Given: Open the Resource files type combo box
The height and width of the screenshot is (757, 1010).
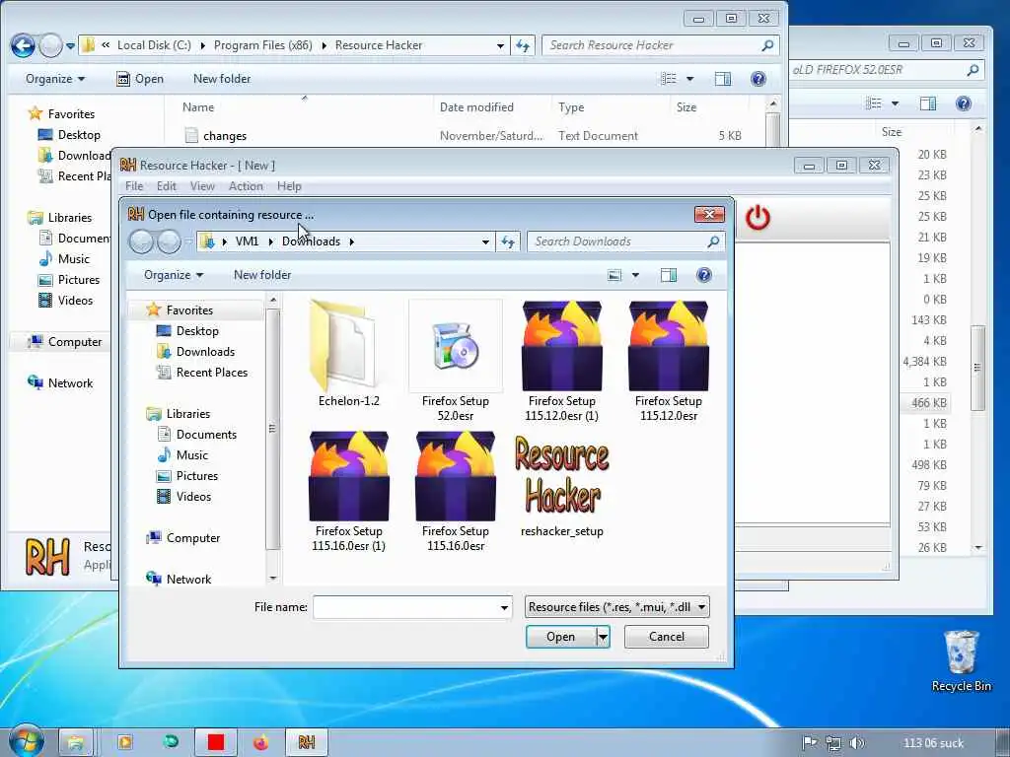Looking at the screenshot, I should (x=617, y=607).
